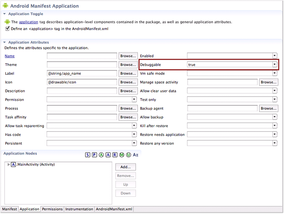The width and height of the screenshot is (284, 214).
Task: Click Browse next to the Theme field
Action: coord(128,65)
